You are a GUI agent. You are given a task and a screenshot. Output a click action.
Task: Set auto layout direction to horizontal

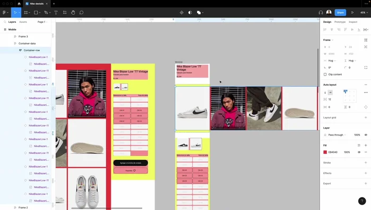coord(330,93)
